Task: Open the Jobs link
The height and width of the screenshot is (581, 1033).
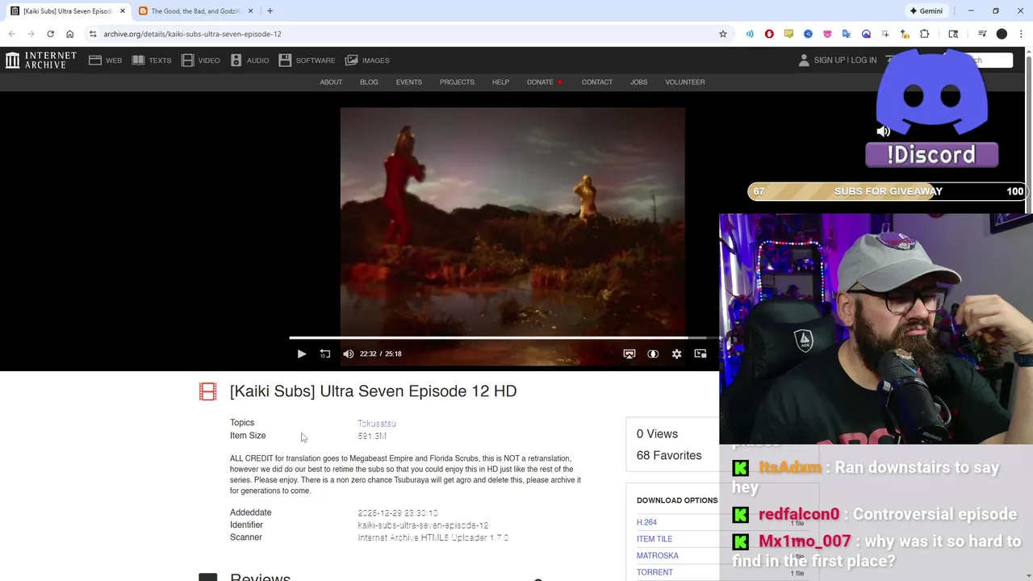Action: [638, 82]
